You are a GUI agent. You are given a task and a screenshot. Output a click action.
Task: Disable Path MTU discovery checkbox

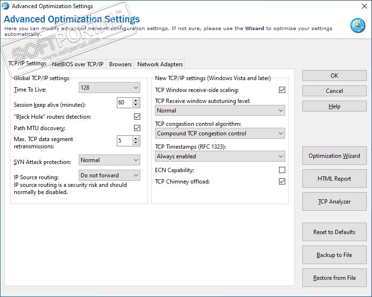[x=137, y=128]
